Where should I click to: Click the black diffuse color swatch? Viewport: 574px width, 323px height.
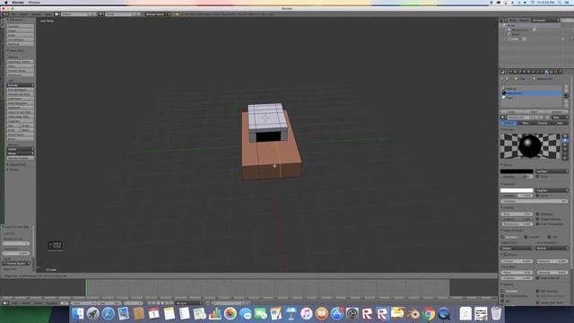click(x=517, y=171)
